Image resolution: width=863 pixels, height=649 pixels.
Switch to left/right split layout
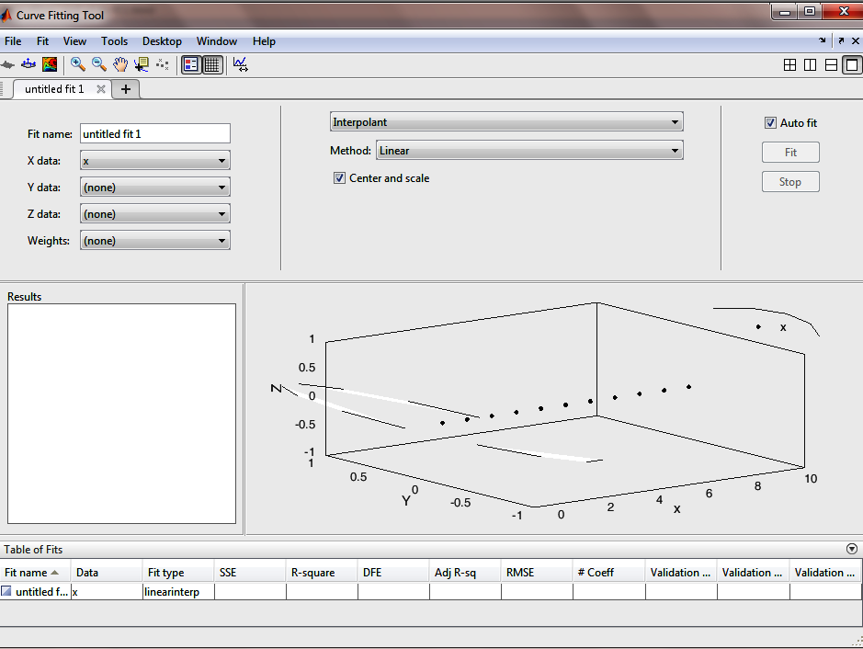[810, 65]
